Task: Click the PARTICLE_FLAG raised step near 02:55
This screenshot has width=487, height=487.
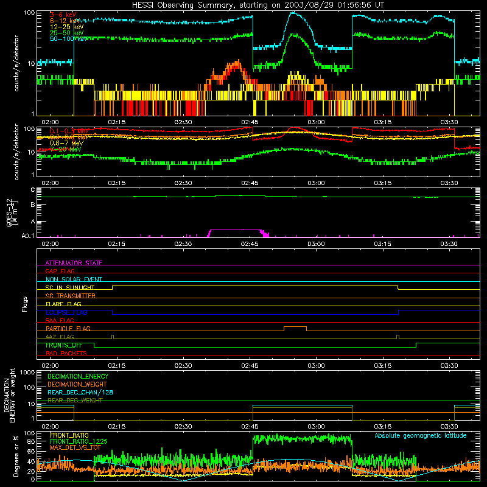Action: coord(295,327)
